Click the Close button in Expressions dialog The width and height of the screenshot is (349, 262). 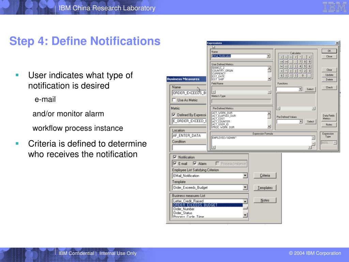coord(329,57)
